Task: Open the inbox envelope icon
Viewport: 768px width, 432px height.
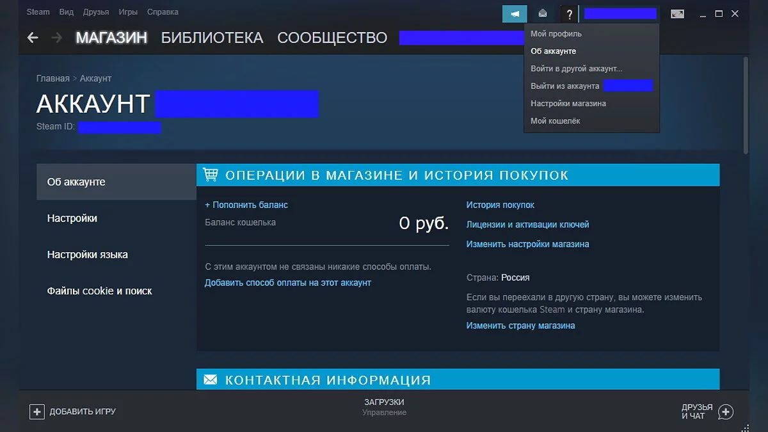Action: (543, 14)
